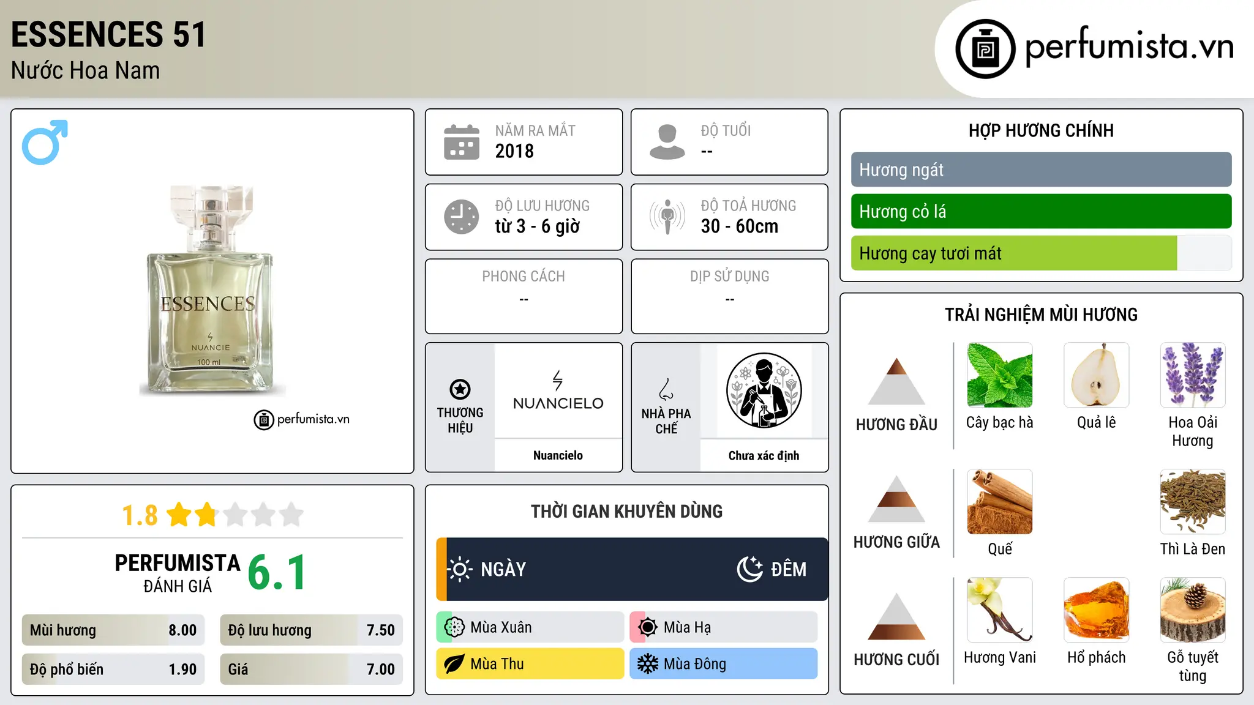Click the sillage value 30 - 60cm

coord(740,226)
